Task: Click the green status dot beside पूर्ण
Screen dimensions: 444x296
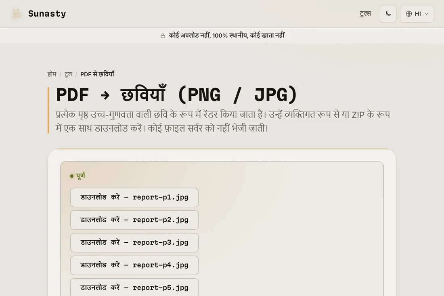Action: coord(71,176)
